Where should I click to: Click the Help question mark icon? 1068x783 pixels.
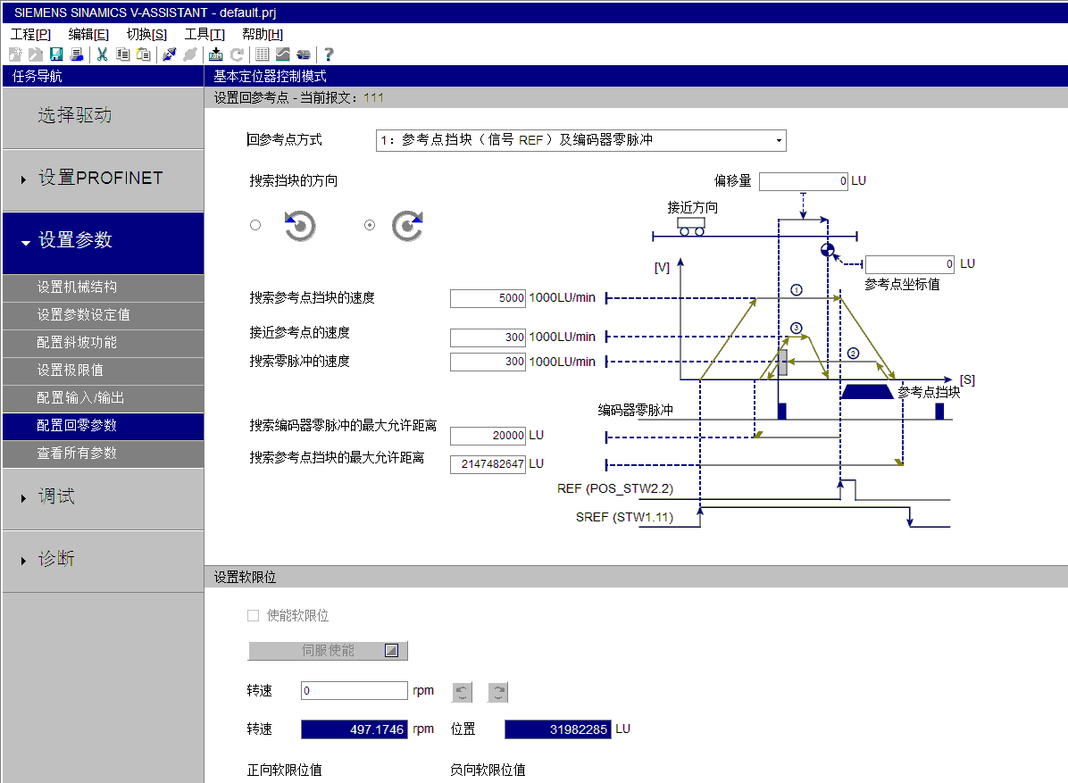point(329,54)
